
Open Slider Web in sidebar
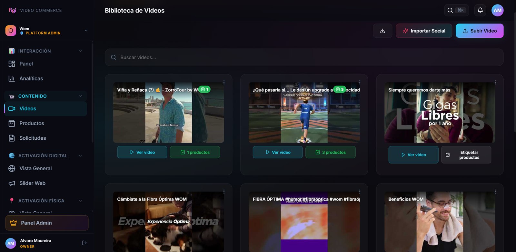tap(45, 183)
